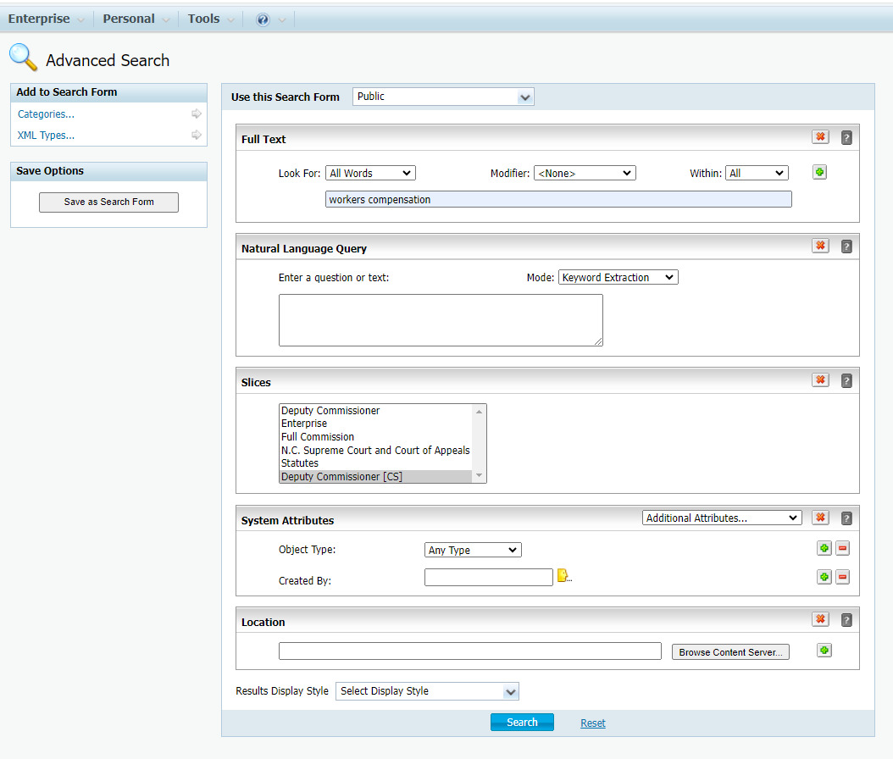
Task: Open the Personal menu
Action: point(136,19)
